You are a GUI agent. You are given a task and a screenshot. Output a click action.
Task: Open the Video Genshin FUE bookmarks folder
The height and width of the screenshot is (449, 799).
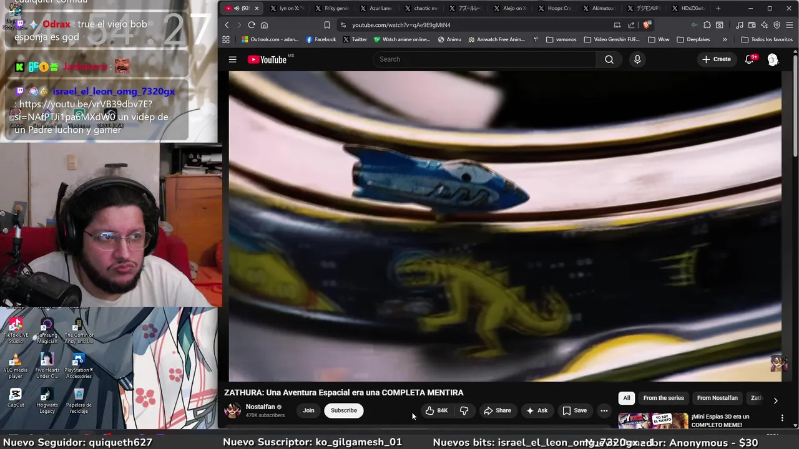point(612,39)
